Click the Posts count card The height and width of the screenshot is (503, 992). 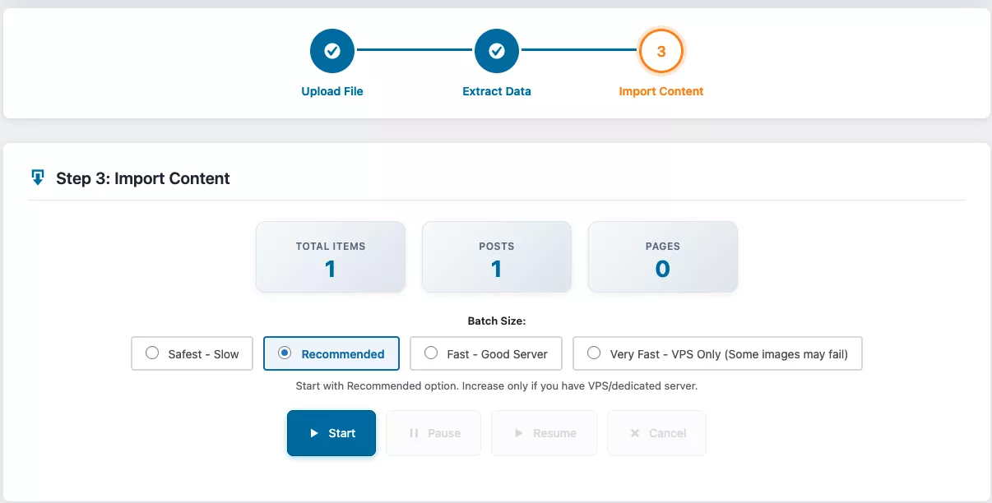tap(497, 257)
